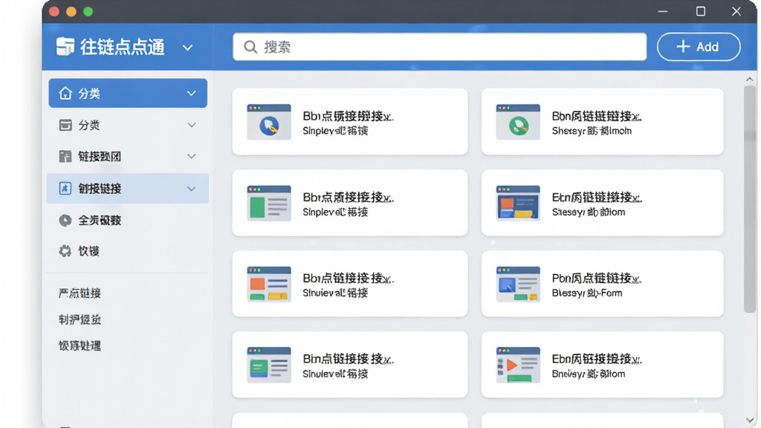Click the bookmark-page icon in the light-blue sidebar row
The width and height of the screenshot is (761, 428).
[x=65, y=188]
